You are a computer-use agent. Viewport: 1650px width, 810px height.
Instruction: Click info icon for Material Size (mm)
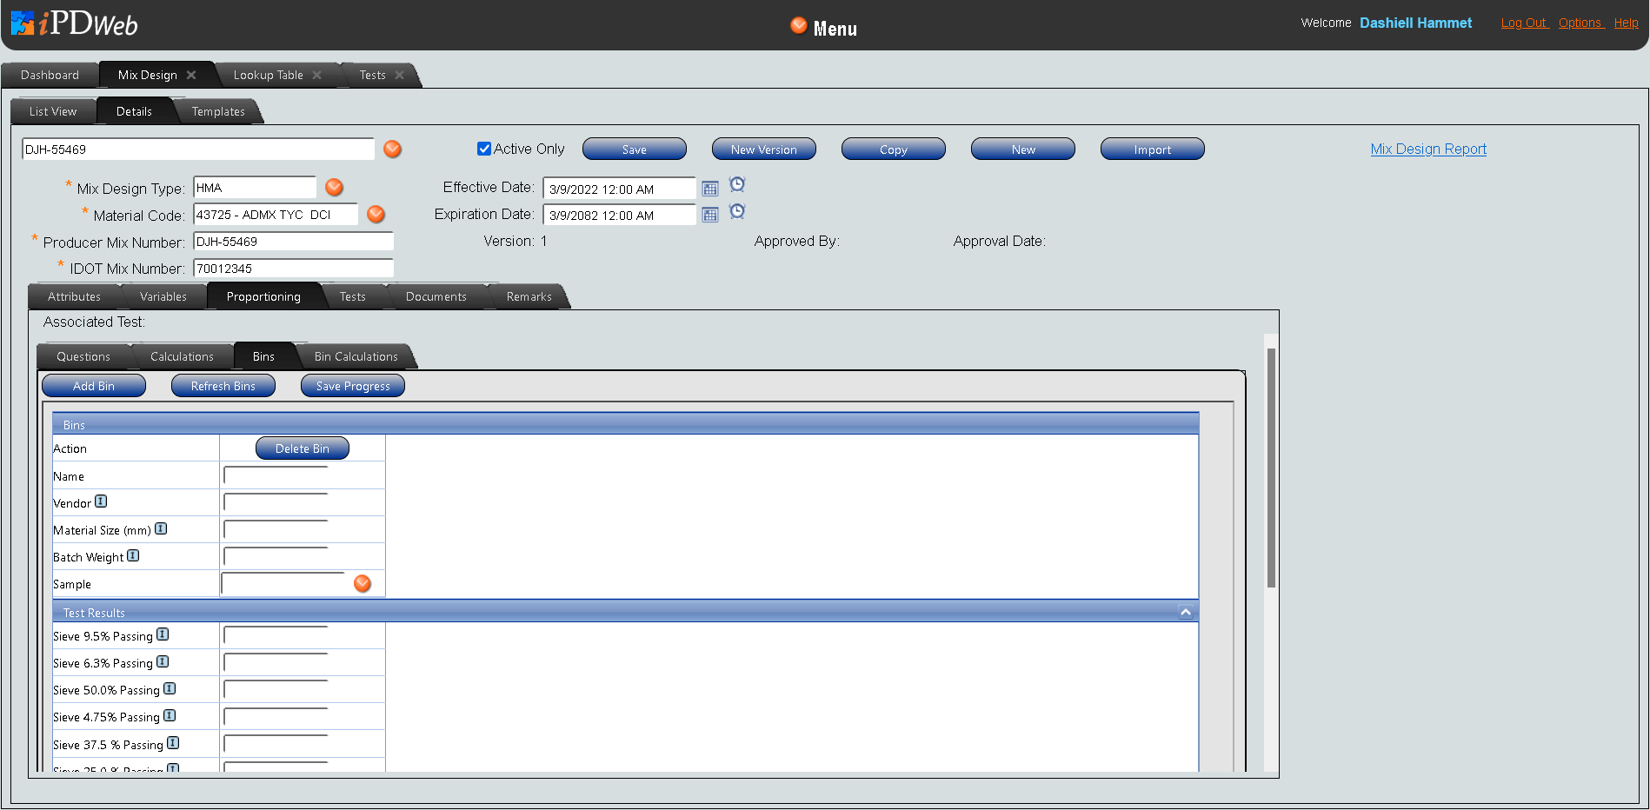(x=161, y=529)
